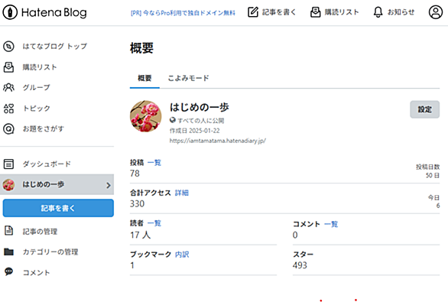Click the 記事を書く pencil icon in header
The width and height of the screenshot is (448, 302).
[x=253, y=12]
